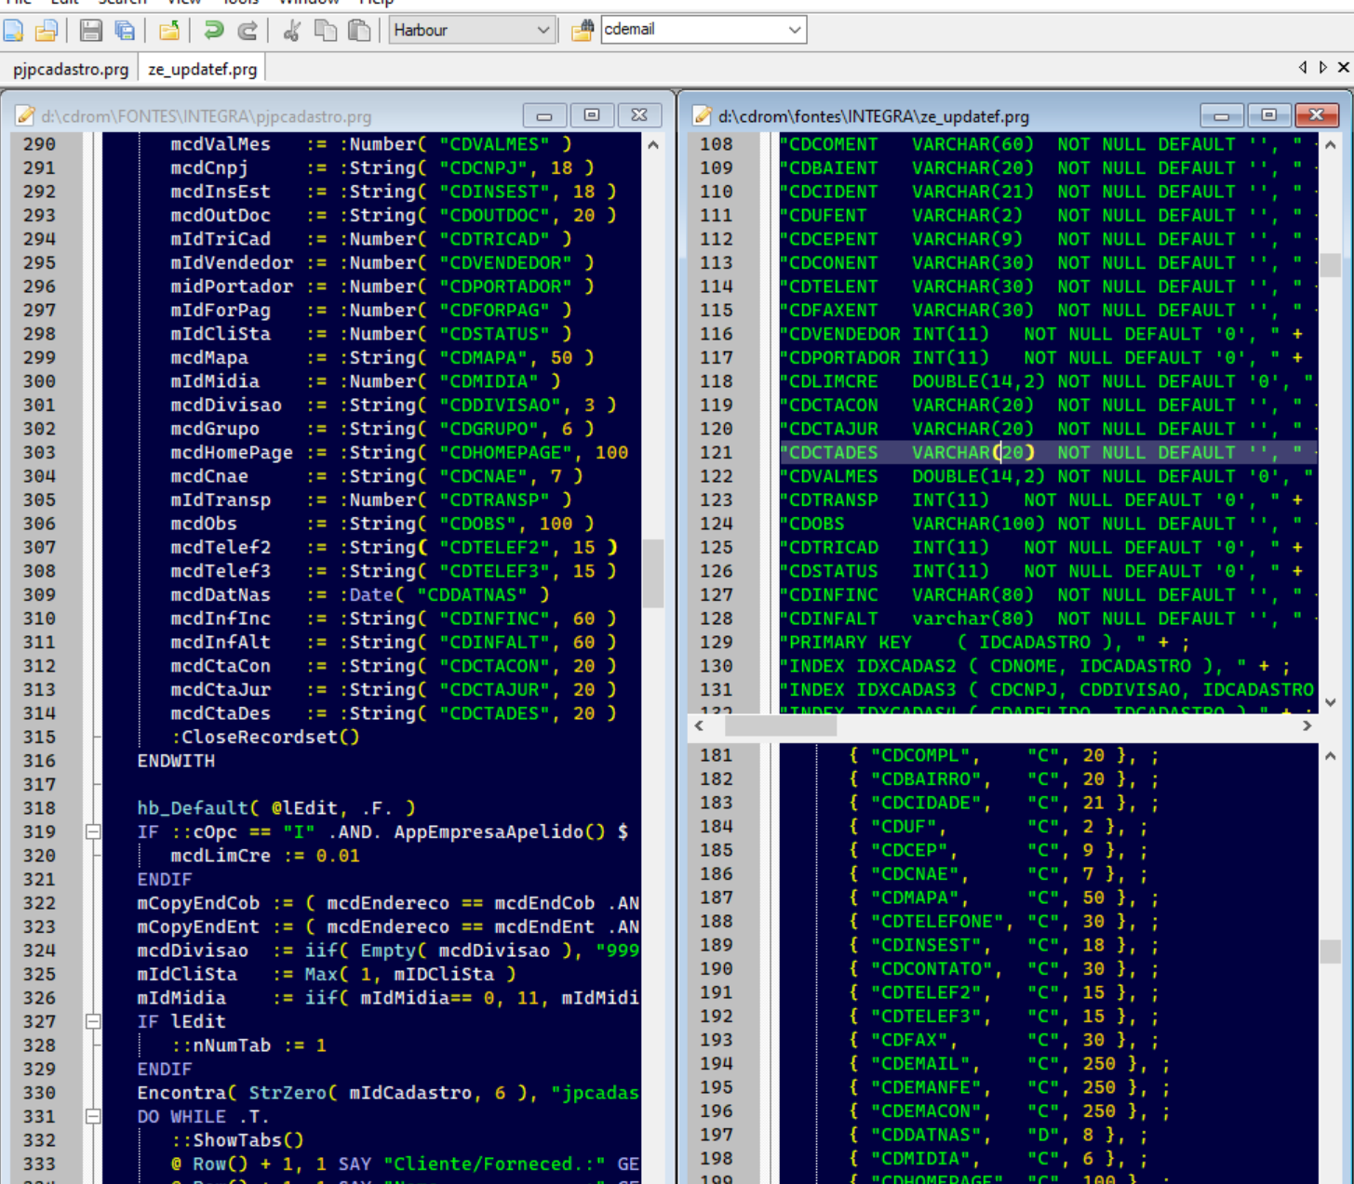
Task: Click the Save All icon
Action: pos(124,31)
